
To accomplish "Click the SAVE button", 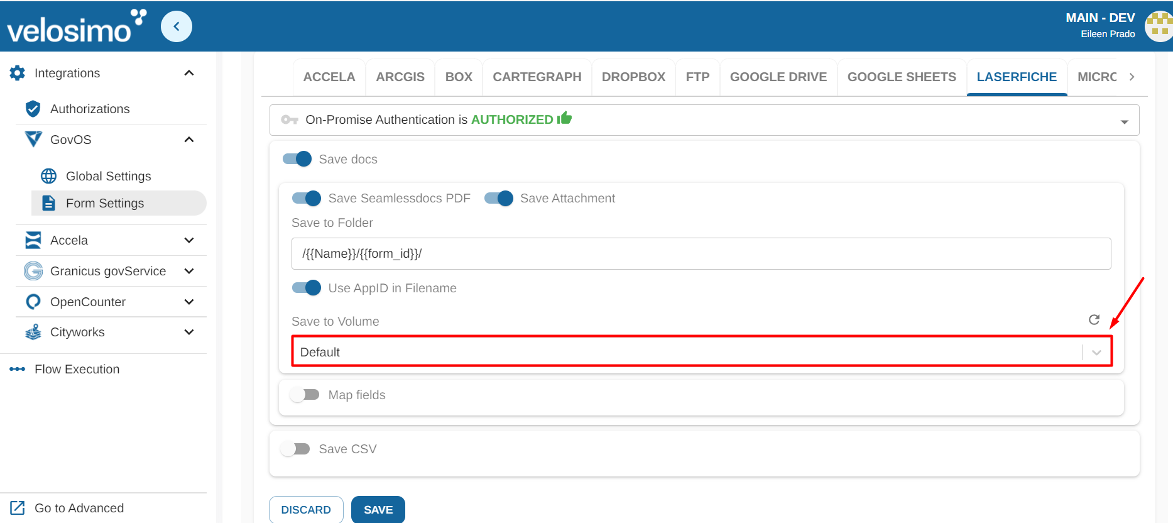I will coord(378,510).
